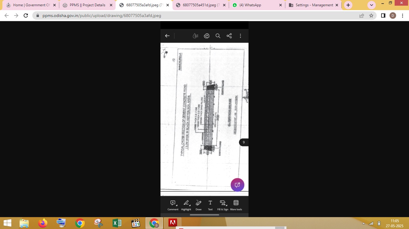This screenshot has width=409, height=229.
Task: Toggle the browser side panel icon
Action: 383,16
